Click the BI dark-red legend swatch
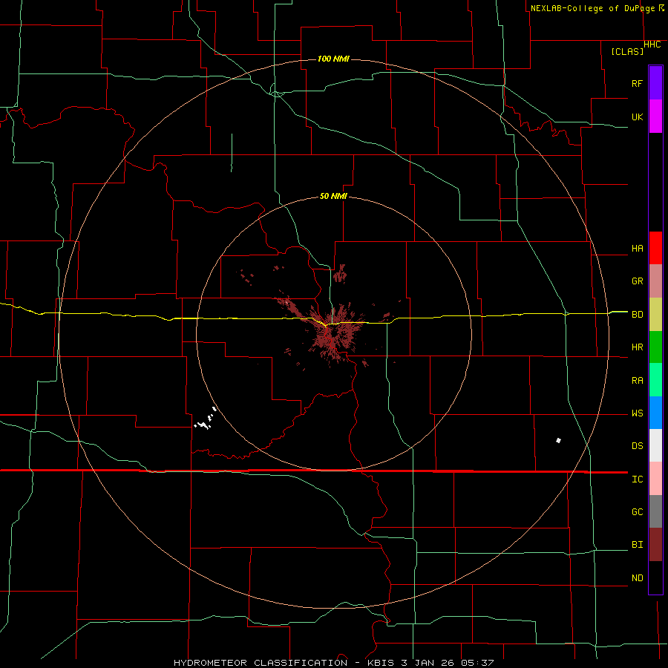668x668 pixels. [655, 545]
